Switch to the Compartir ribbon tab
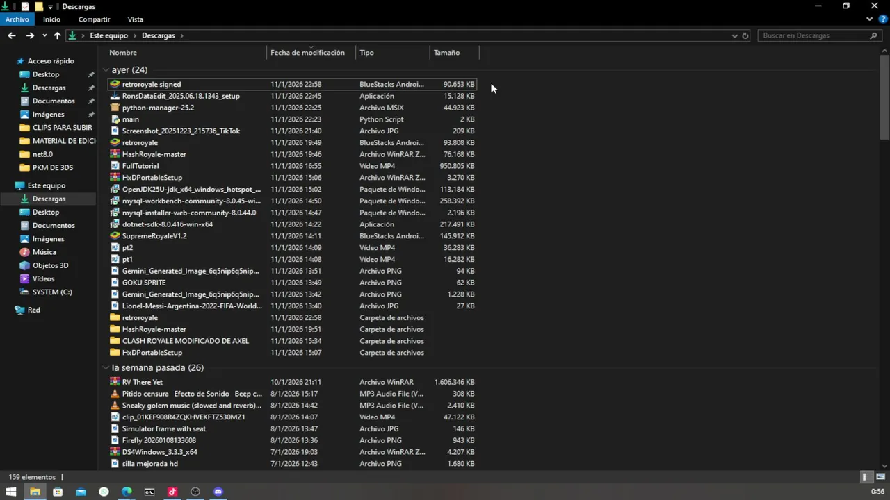The image size is (890, 500). (95, 19)
